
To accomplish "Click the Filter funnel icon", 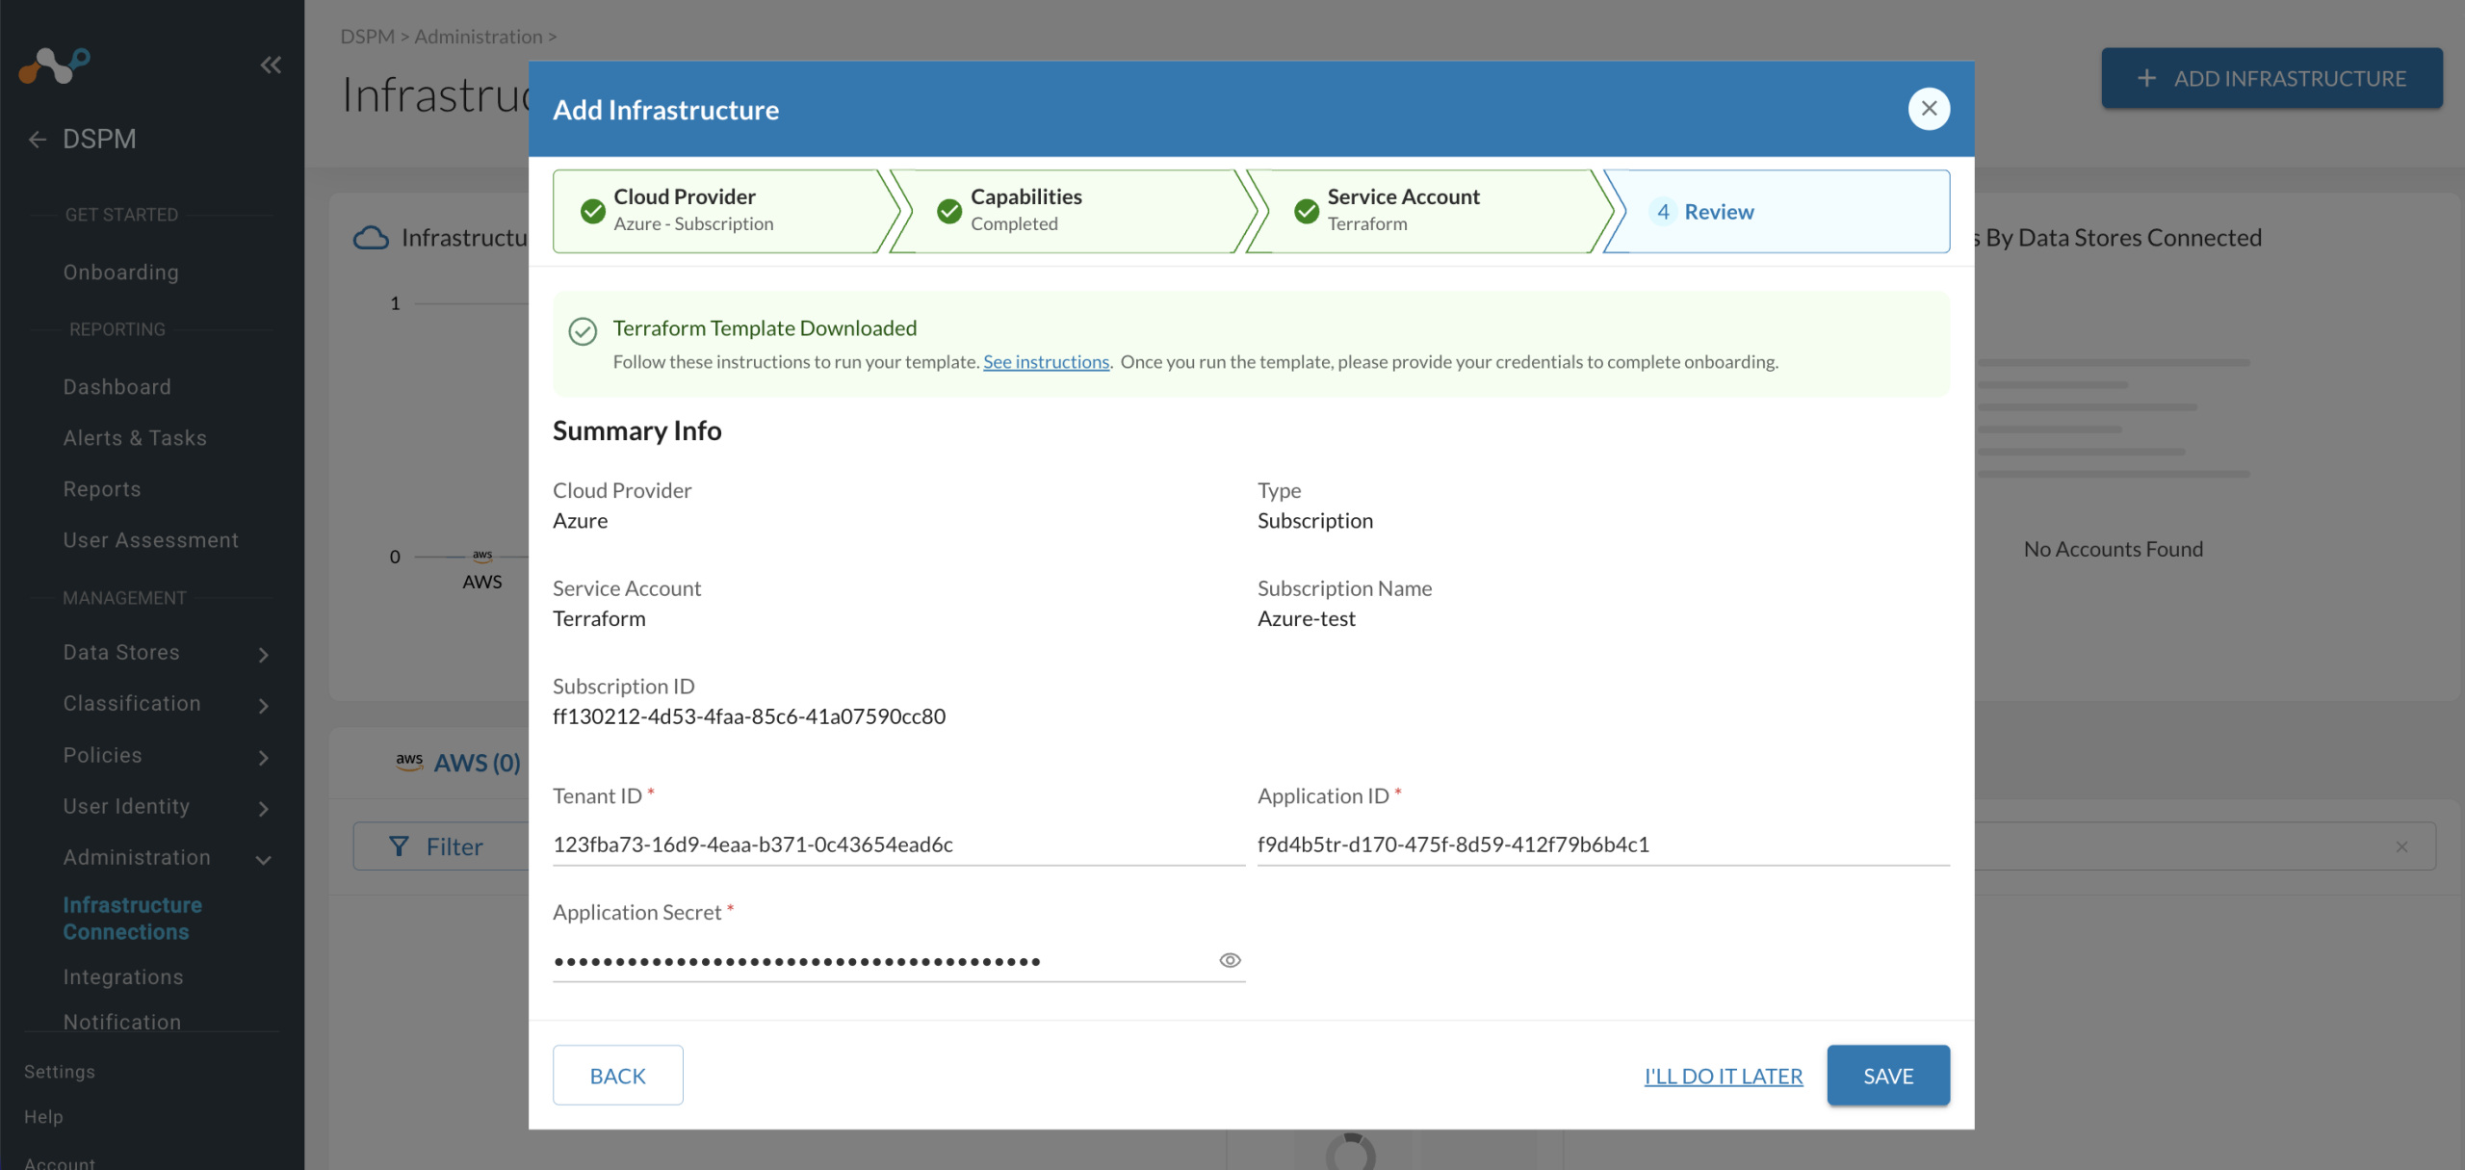I will click(399, 846).
